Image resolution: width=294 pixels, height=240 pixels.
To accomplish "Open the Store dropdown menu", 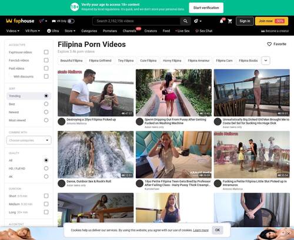I will tap(70, 31).
